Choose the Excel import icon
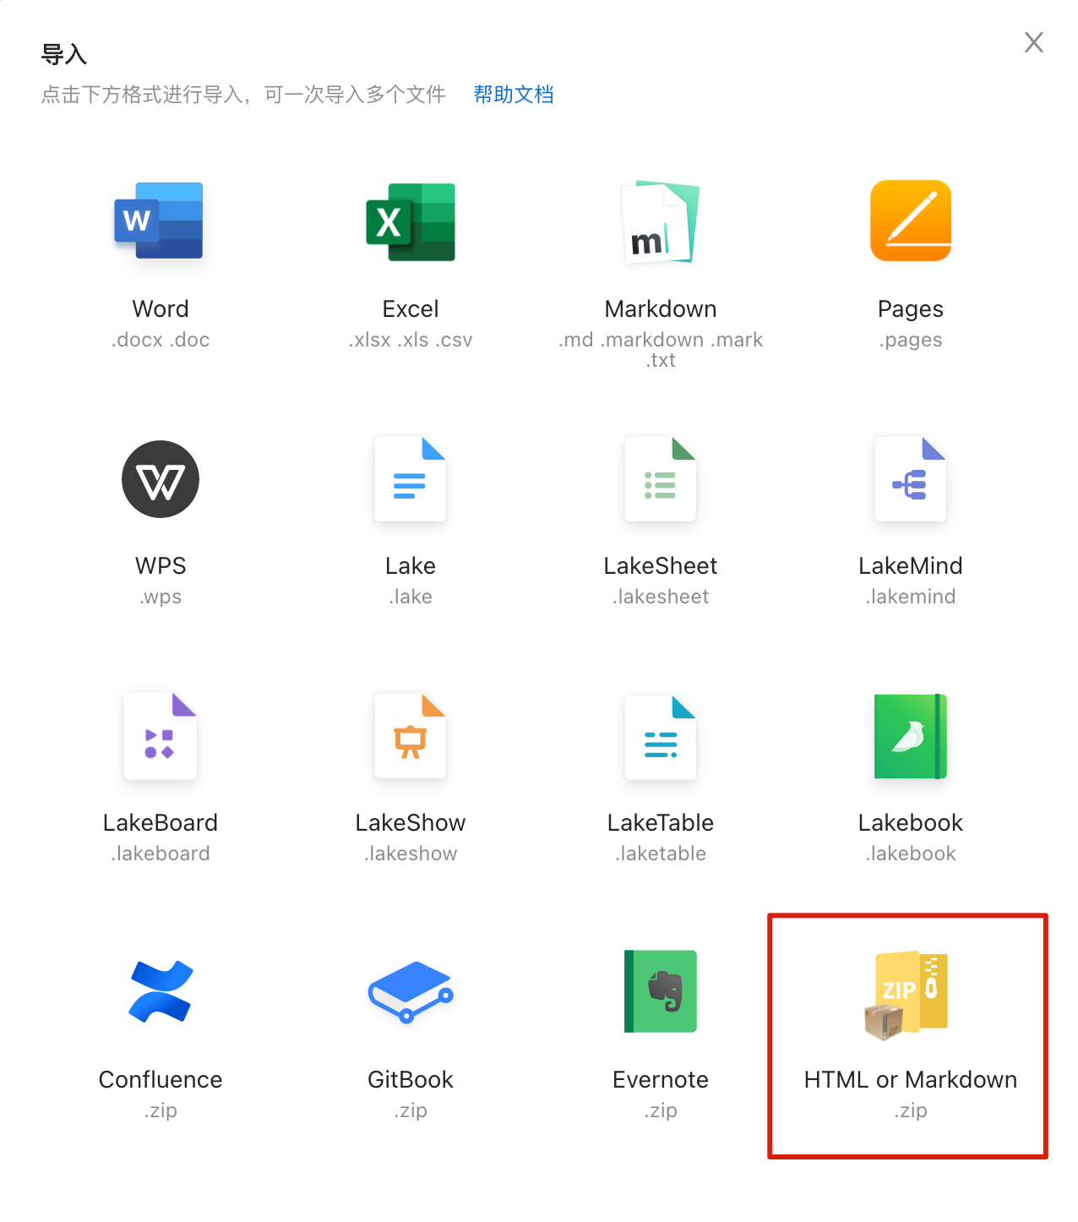 pyautogui.click(x=411, y=221)
